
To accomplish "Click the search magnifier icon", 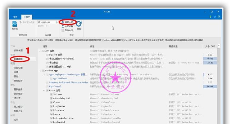I will click(x=57, y=22).
